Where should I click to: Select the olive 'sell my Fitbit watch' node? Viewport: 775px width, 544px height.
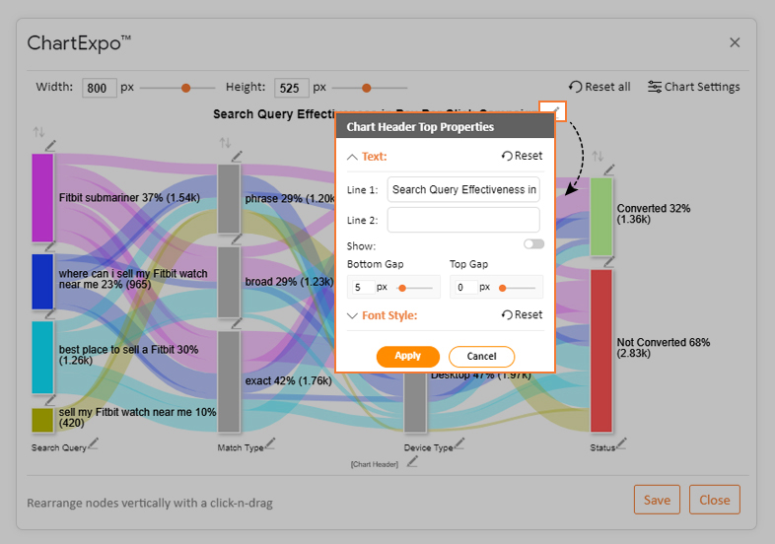tap(42, 420)
